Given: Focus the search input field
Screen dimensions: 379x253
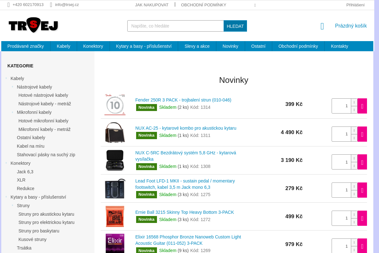Looking at the screenshot, I should pos(176,26).
